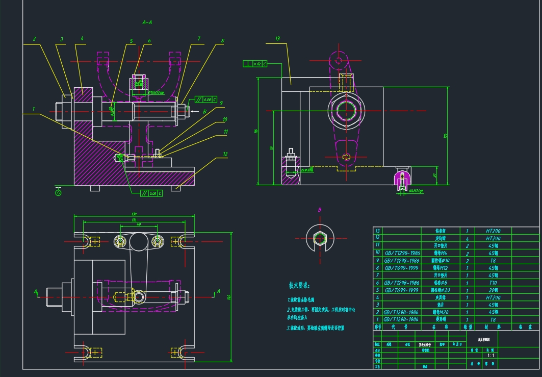Select the 110 dimension in plan view
Screen dimensions: 542x377
[134, 220]
